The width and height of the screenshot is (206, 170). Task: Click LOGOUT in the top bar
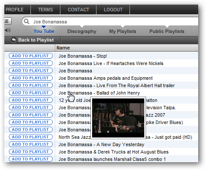coord(113,10)
